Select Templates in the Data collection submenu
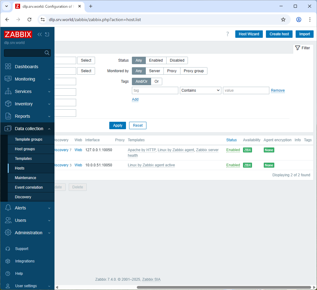Screen dimensions: 317x290 click(x=23, y=159)
